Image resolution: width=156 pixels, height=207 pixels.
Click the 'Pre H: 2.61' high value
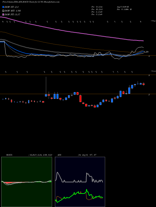[97, 9]
